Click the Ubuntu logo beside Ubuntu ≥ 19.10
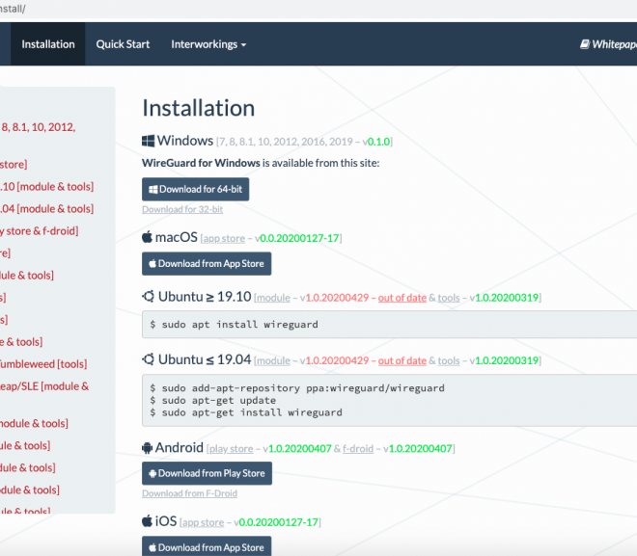This screenshot has width=637, height=556. pyautogui.click(x=149, y=297)
